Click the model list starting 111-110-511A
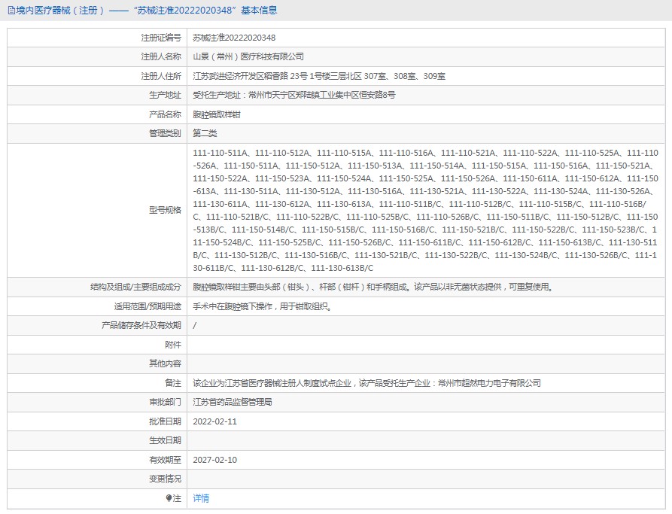The image size is (672, 514). tap(425, 210)
